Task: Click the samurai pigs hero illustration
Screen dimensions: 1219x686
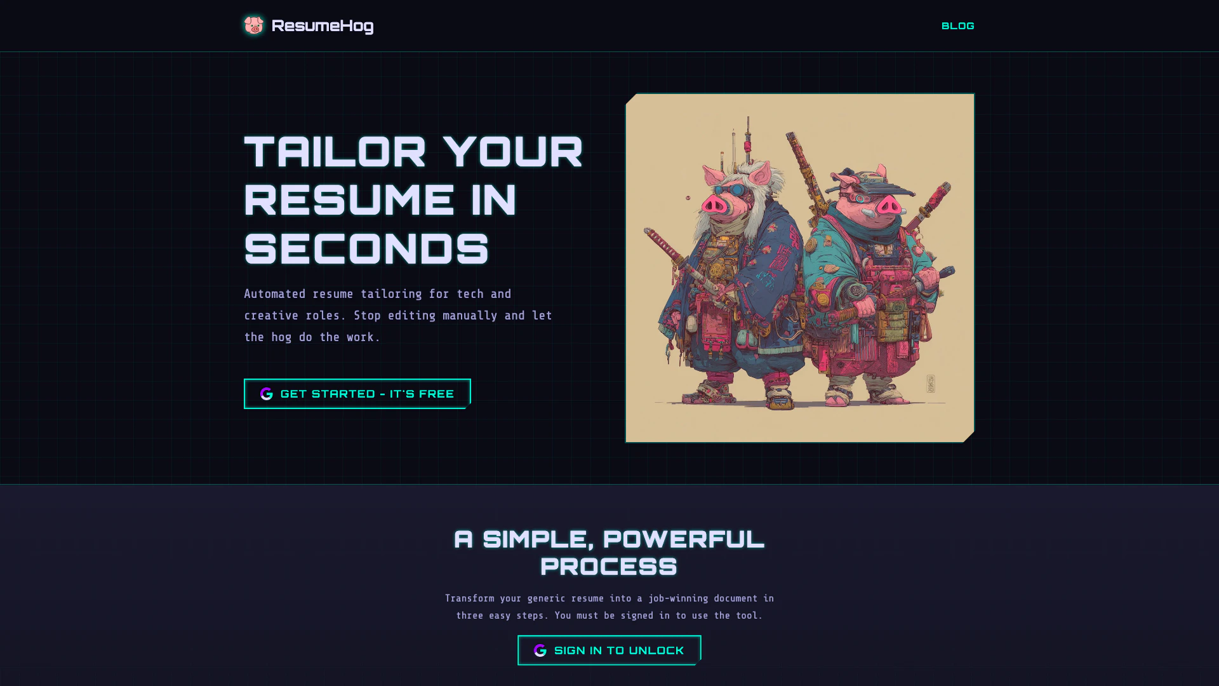Action: pos(800,268)
